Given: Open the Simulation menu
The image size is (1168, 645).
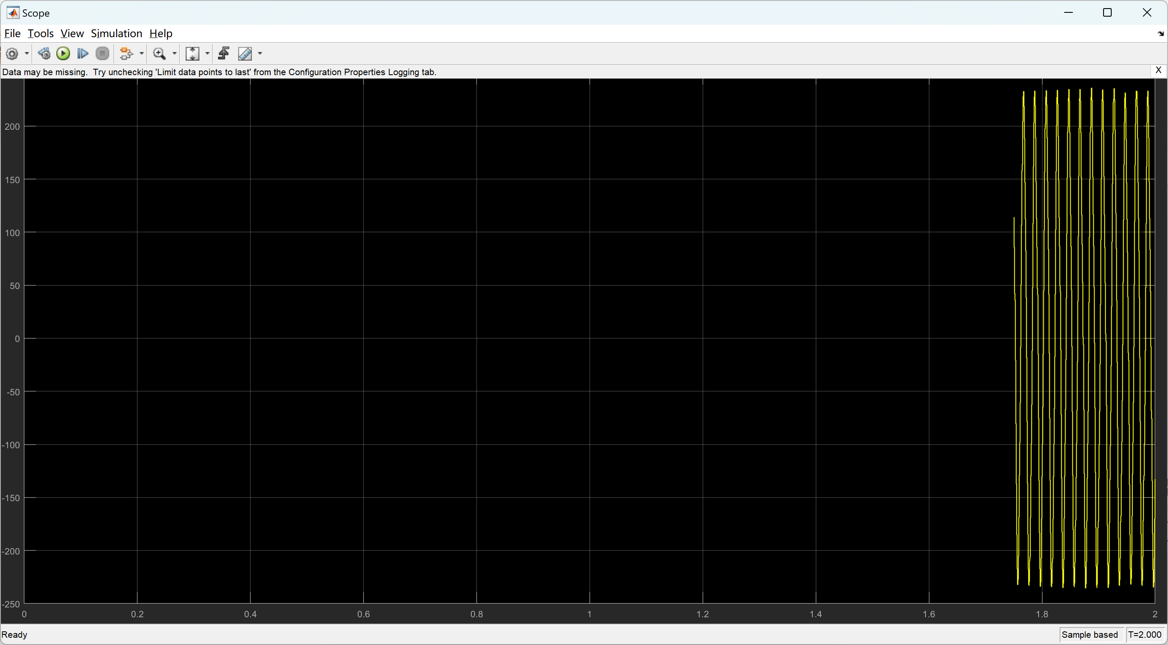Looking at the screenshot, I should [117, 34].
